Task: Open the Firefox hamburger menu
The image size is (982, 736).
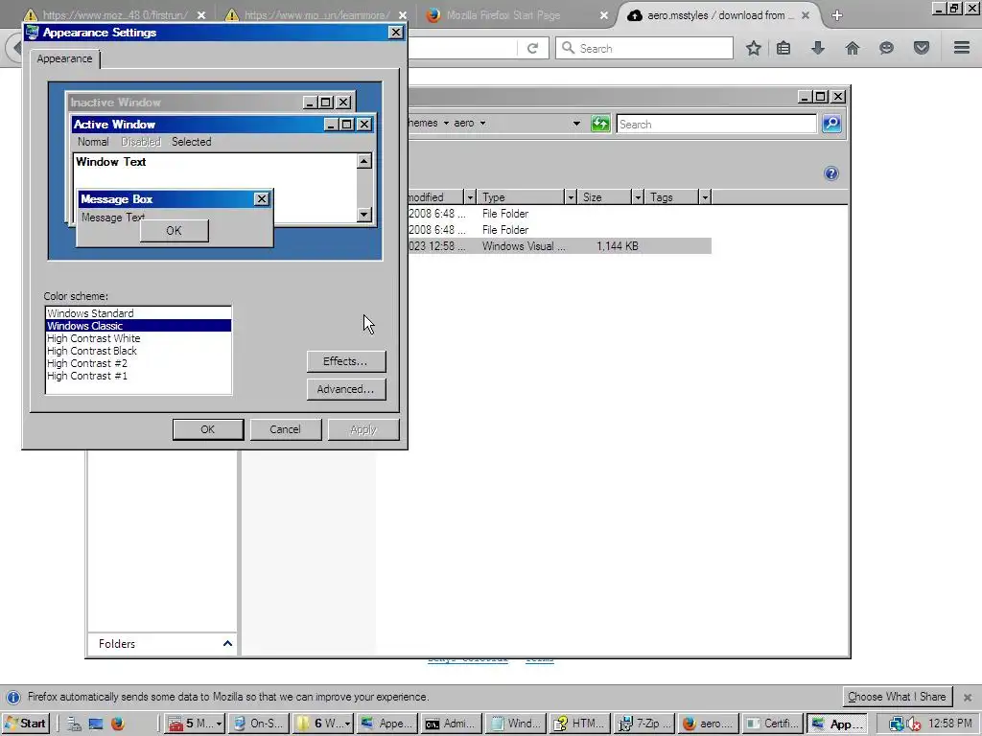Action: click(x=962, y=48)
